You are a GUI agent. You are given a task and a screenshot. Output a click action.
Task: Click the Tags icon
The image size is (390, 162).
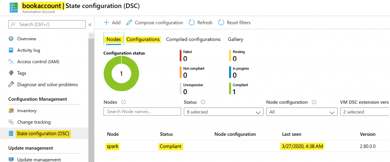coord(11,73)
